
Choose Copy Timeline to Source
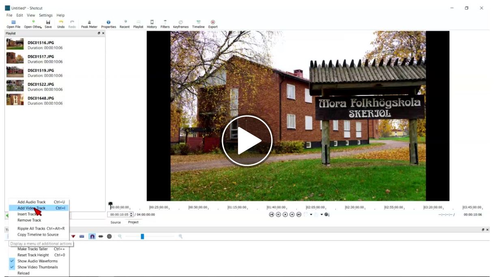(x=39, y=235)
